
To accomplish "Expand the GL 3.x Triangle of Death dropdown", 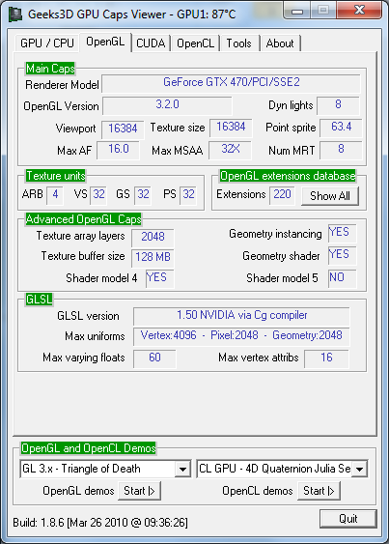I will click(182, 469).
